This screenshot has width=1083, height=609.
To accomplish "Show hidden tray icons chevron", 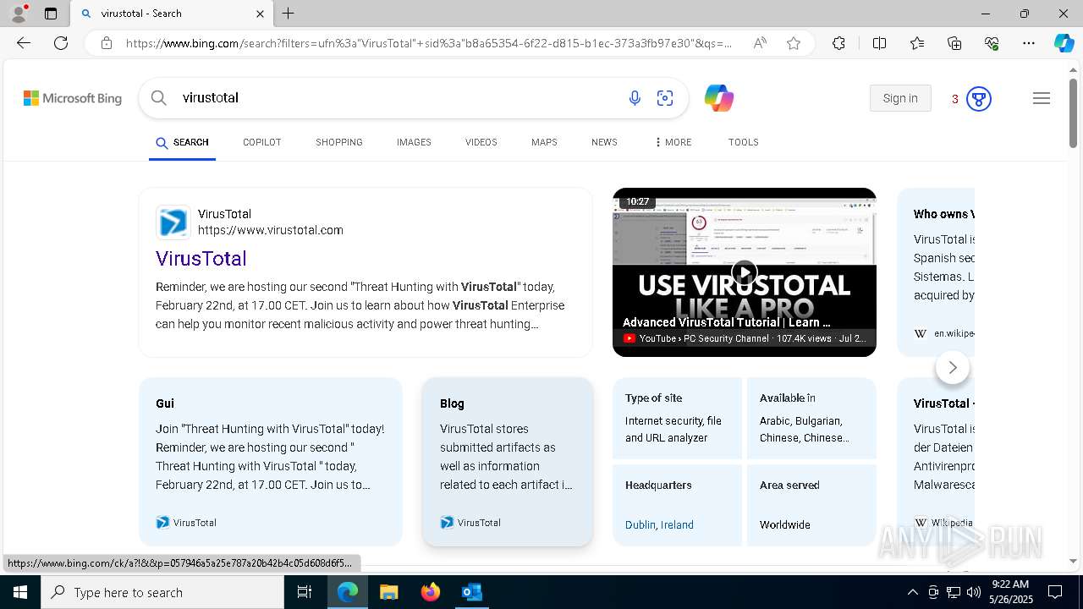I will [x=912, y=592].
